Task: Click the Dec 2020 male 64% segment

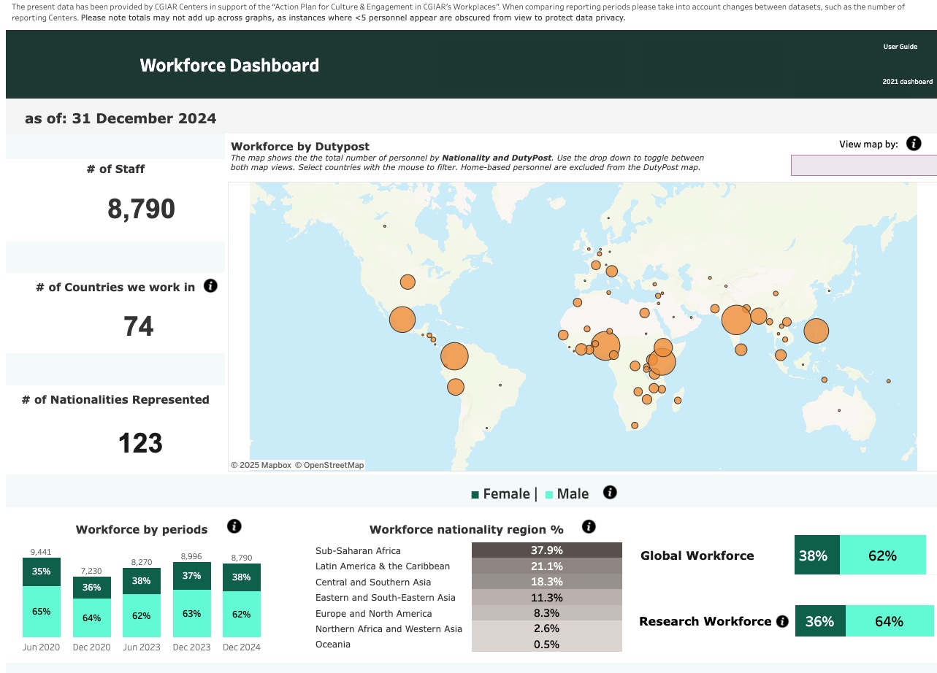Action: pyautogui.click(x=92, y=618)
